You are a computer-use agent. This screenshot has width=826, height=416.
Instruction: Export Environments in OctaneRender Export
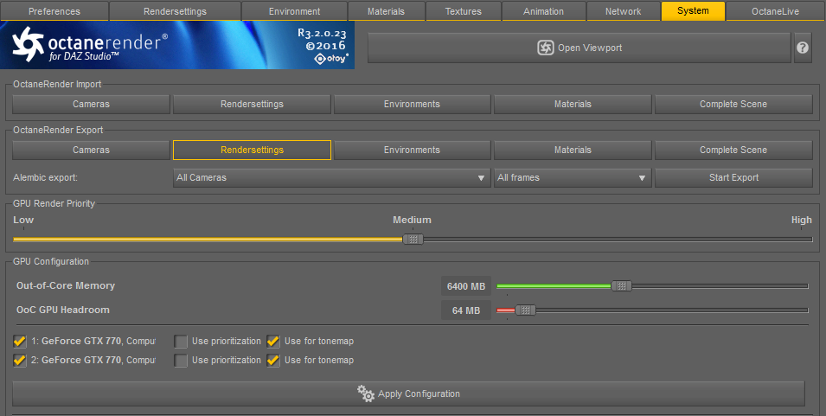pos(412,150)
